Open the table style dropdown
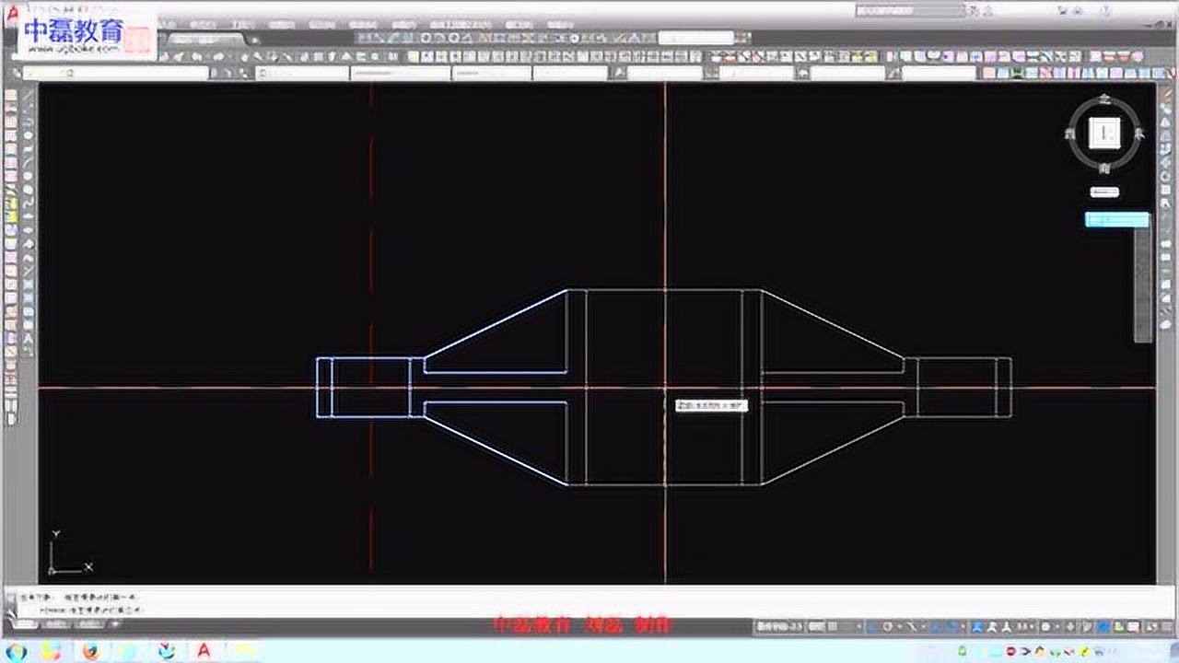1179x663 pixels. pos(847,73)
